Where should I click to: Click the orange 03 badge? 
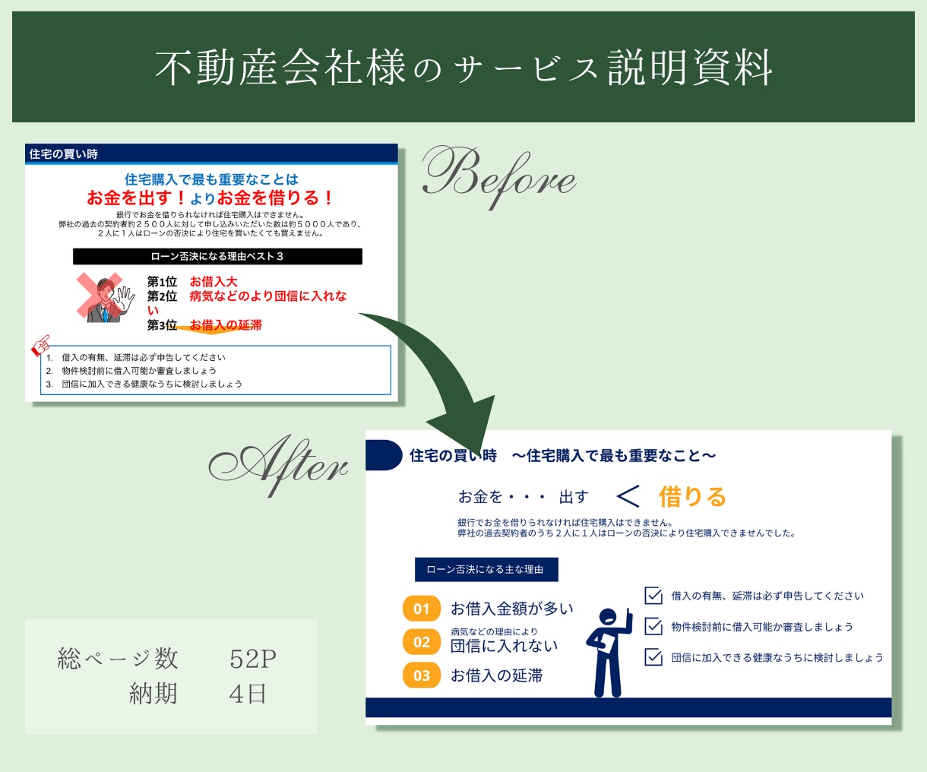[422, 675]
